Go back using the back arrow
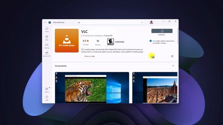Image resolution: width=223 pixels, height=125 pixels. click(x=45, y=22)
